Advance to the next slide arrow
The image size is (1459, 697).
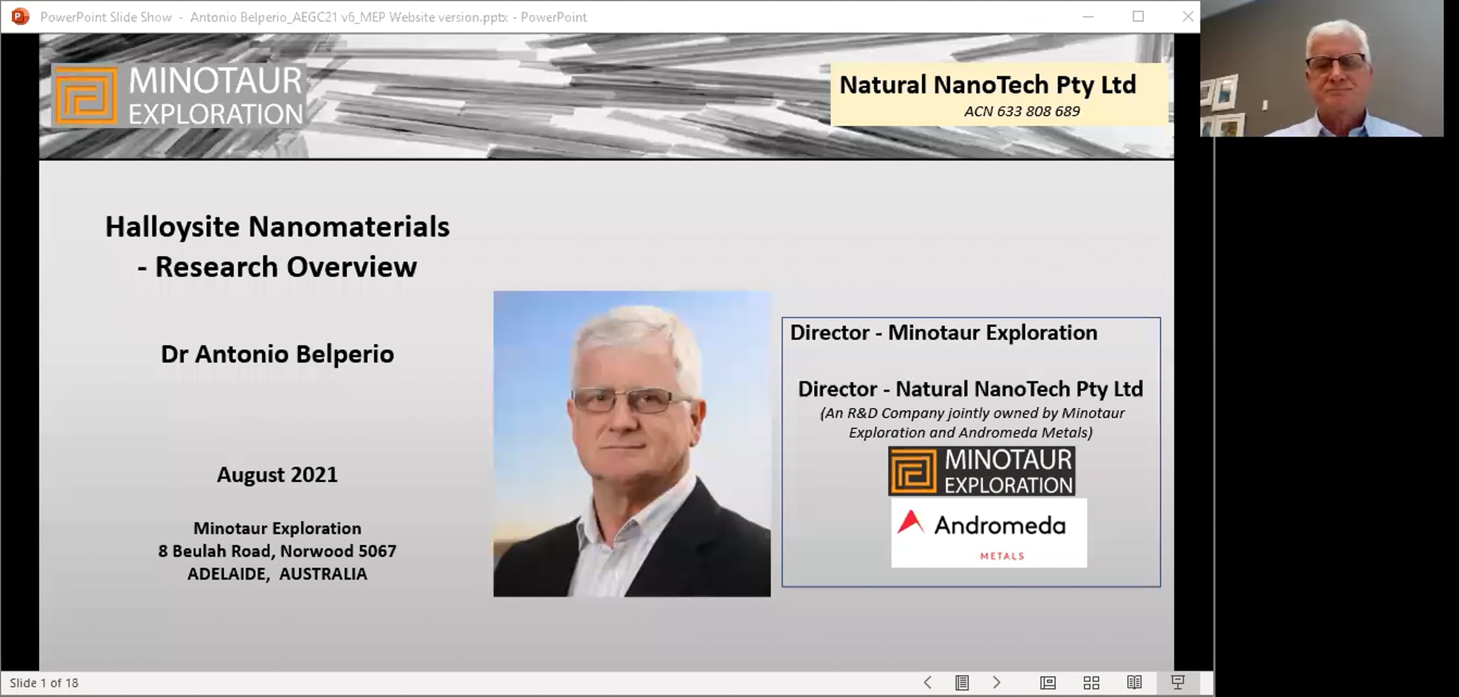996,682
